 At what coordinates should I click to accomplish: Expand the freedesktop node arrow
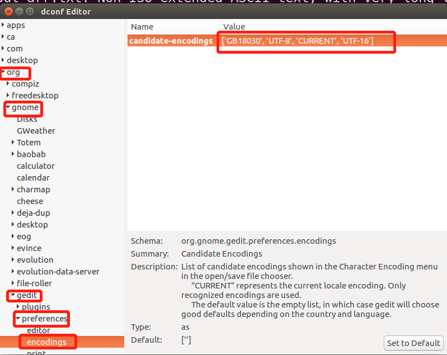(8, 96)
